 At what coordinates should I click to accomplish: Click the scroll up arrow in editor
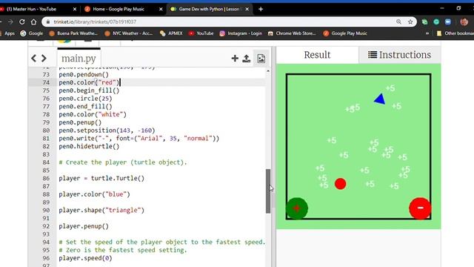pos(268,71)
